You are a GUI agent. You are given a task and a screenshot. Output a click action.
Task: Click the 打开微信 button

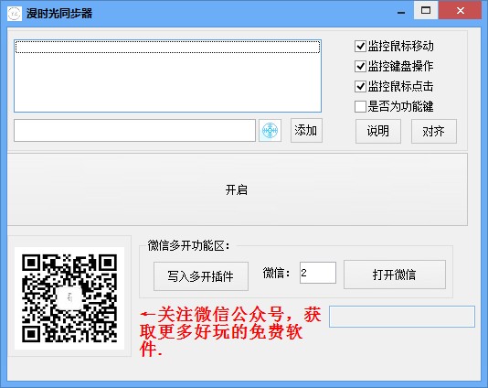coord(395,275)
